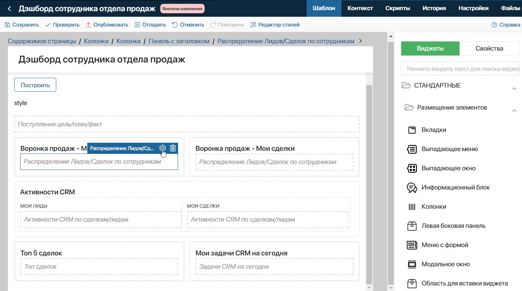Select Поступления цель/план/факт placeholder
This screenshot has height=291, width=522.
[x=187, y=124]
